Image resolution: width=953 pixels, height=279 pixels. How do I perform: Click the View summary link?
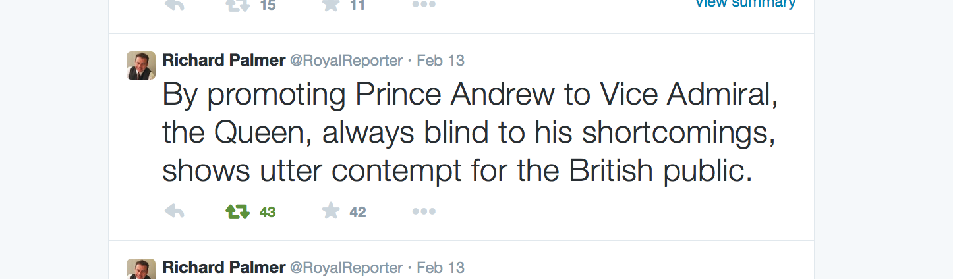coord(745,3)
